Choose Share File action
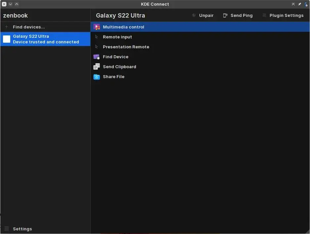 click(200, 77)
